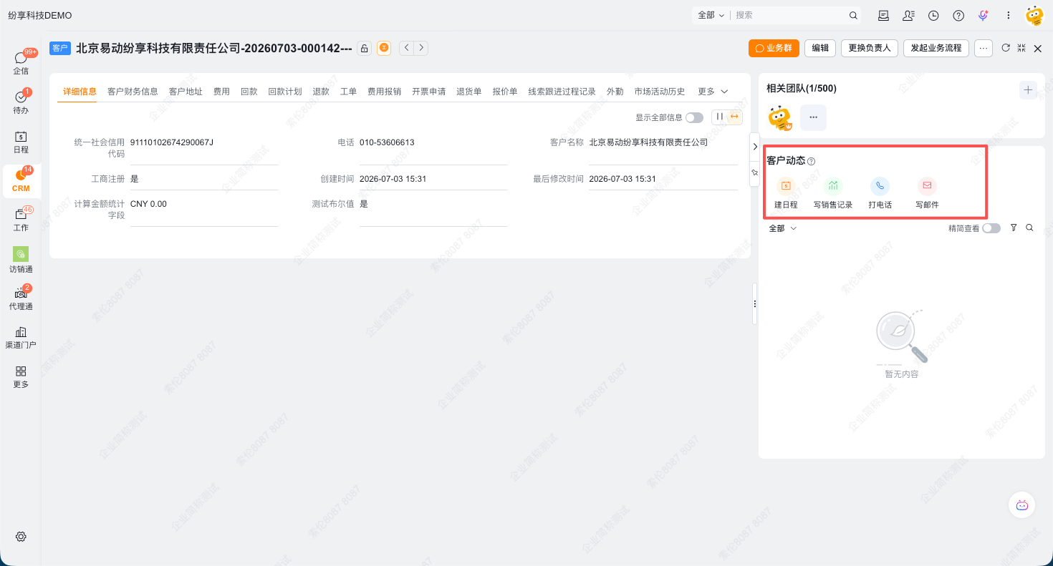This screenshot has height=566, width=1053.
Task: Toggle 显示全部信息 switch
Action: 694,117
